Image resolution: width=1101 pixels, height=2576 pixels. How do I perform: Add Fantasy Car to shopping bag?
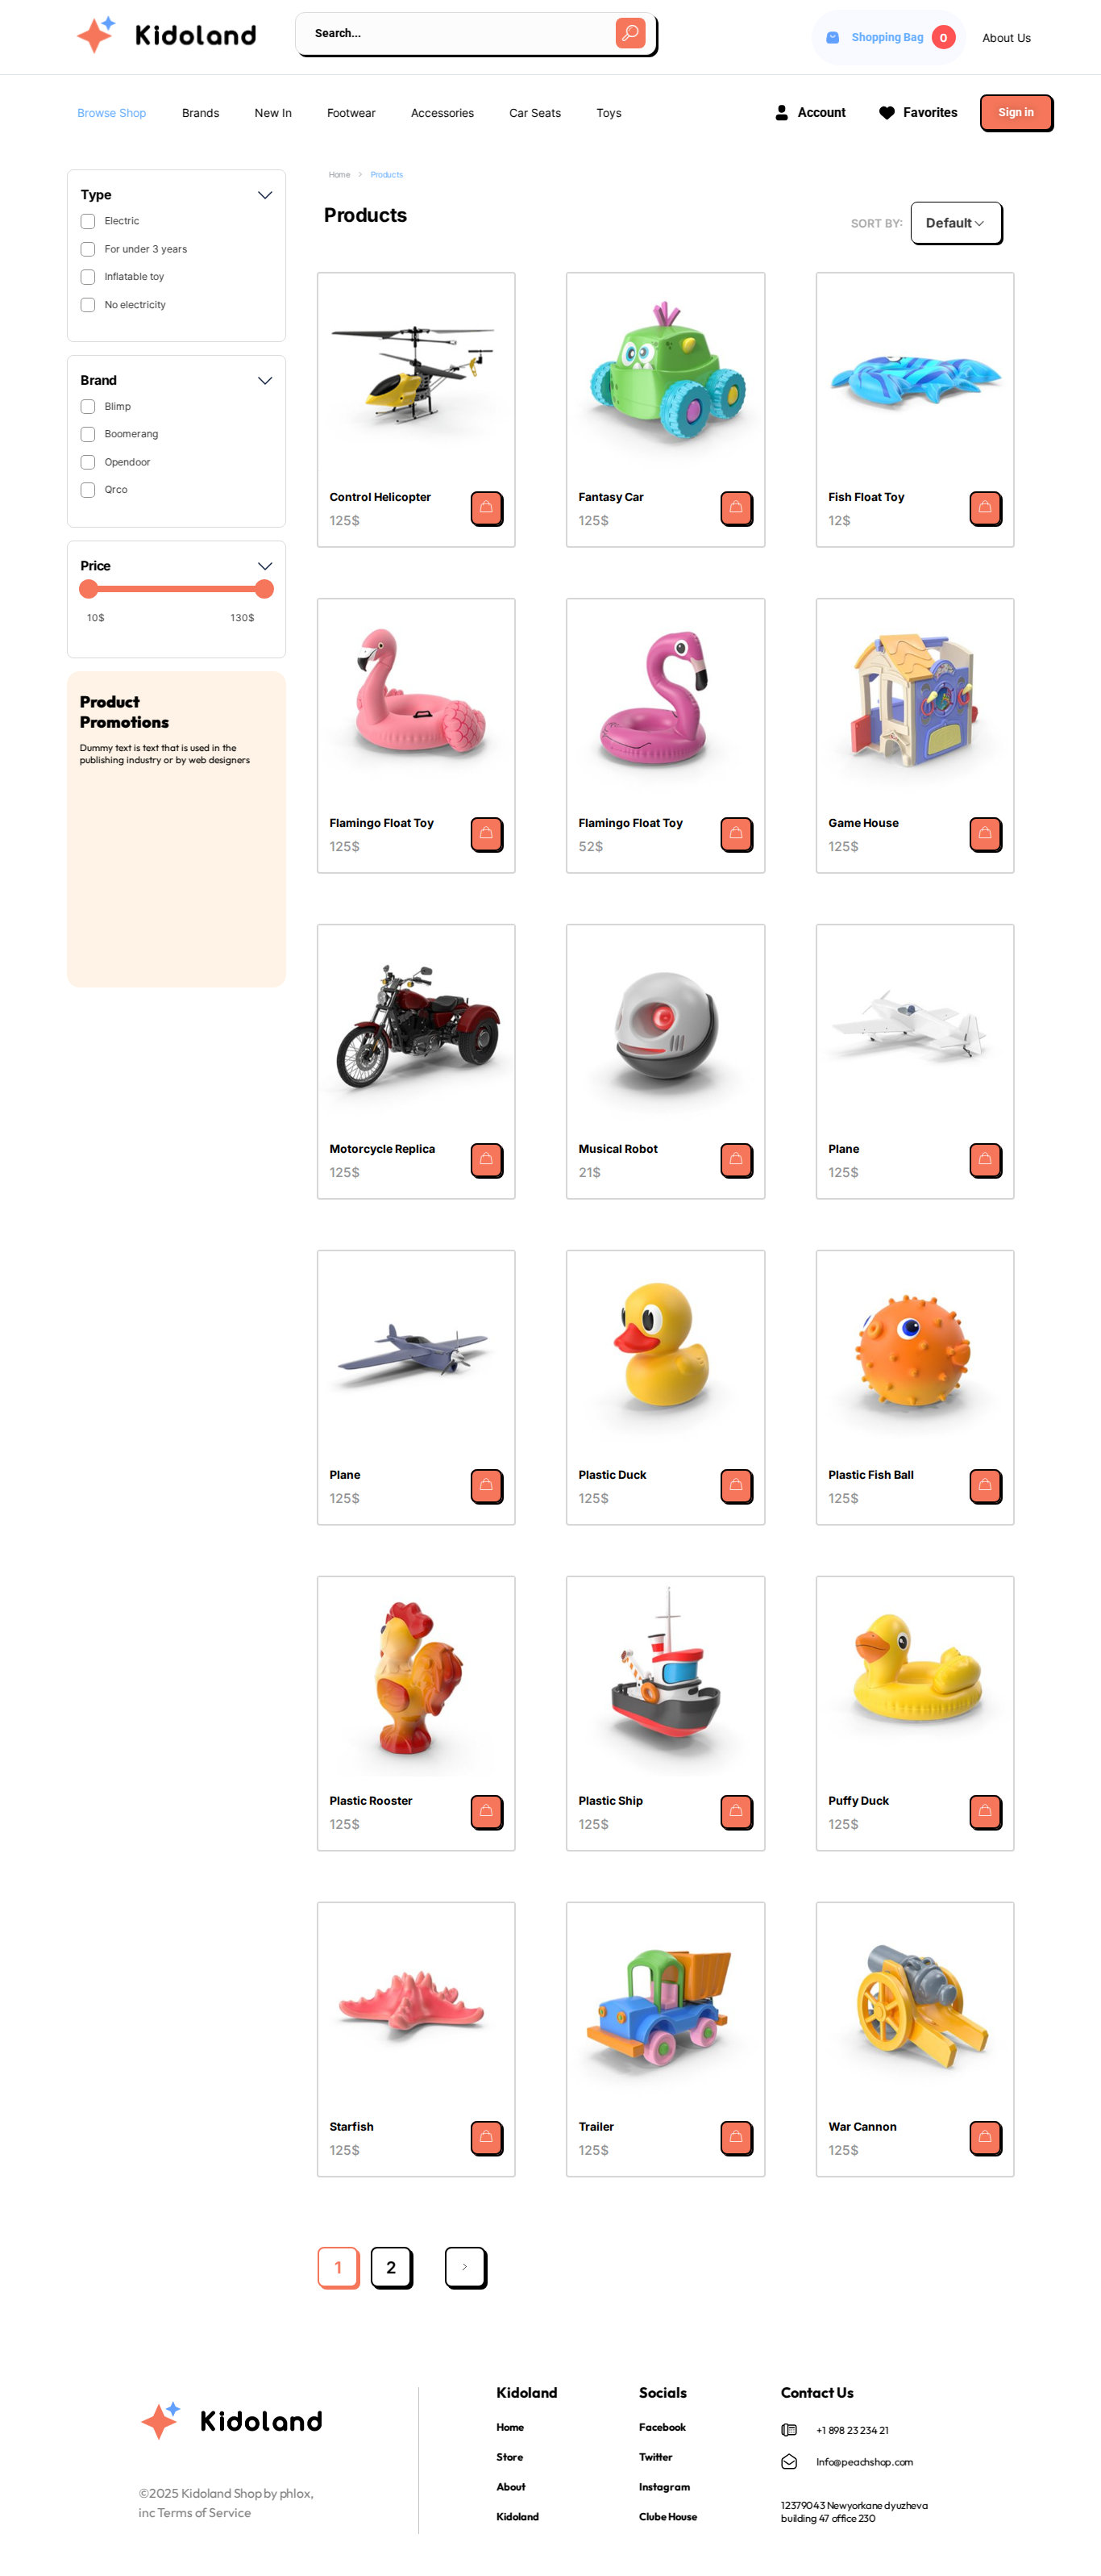[x=735, y=508]
